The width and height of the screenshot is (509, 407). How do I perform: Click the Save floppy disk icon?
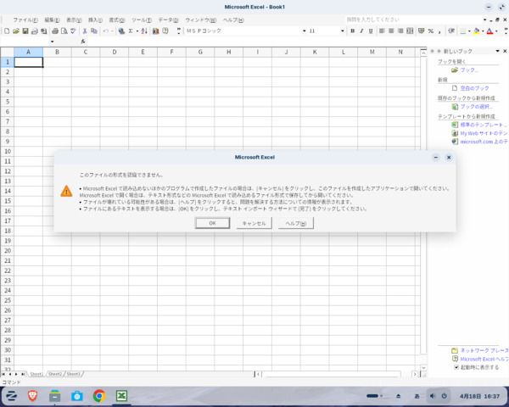click(25, 31)
